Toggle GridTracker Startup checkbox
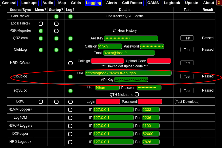This screenshot has height=148, width=222. [56, 16]
